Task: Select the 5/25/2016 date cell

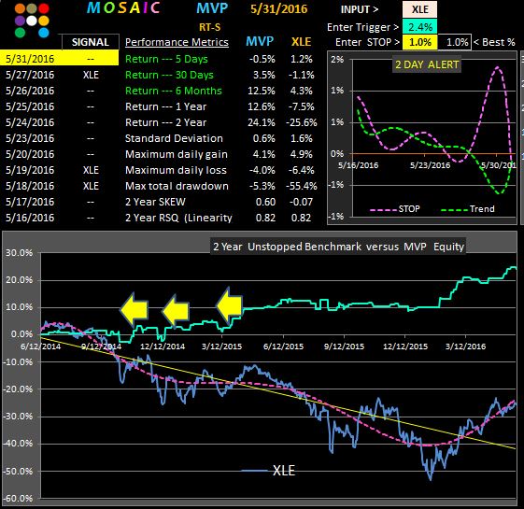Action: [x=30, y=106]
